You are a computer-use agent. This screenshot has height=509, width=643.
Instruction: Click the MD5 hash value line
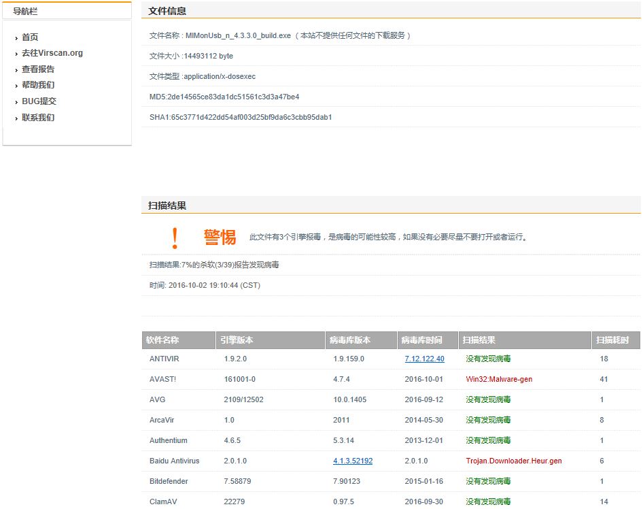click(224, 97)
